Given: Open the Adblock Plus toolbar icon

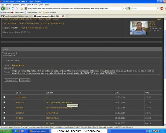Looking at the screenshot, I should coord(162,9).
